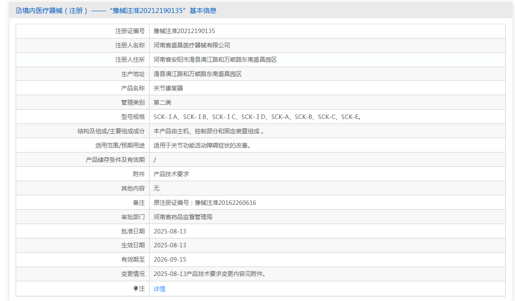The height and width of the screenshot is (301, 515).
Task: Click the 生产地址 row label
Action: (133, 74)
